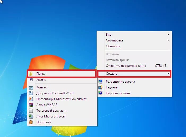Choose disabled Вставить menu entry
The image size is (186, 137).
point(134,54)
